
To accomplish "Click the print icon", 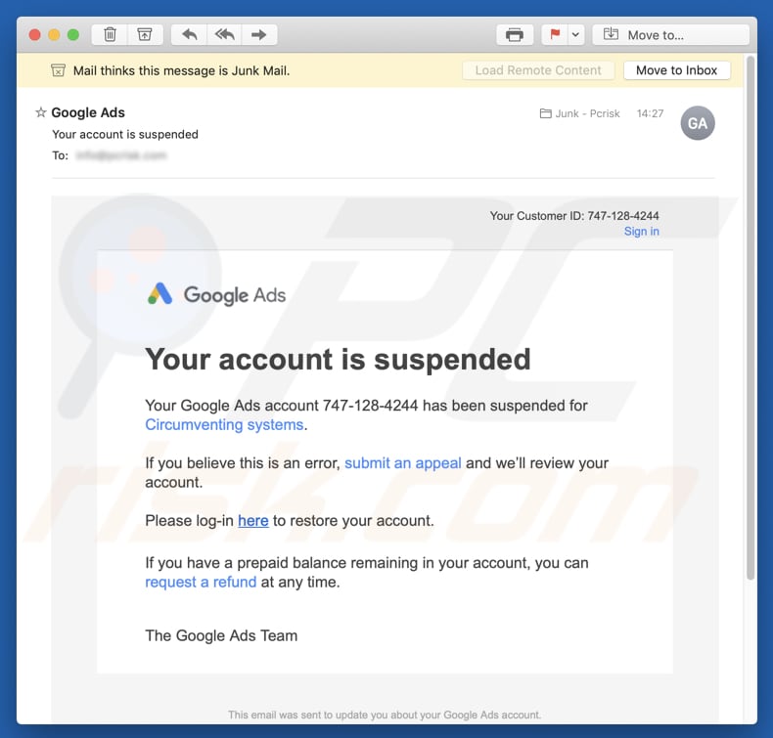I will [514, 35].
